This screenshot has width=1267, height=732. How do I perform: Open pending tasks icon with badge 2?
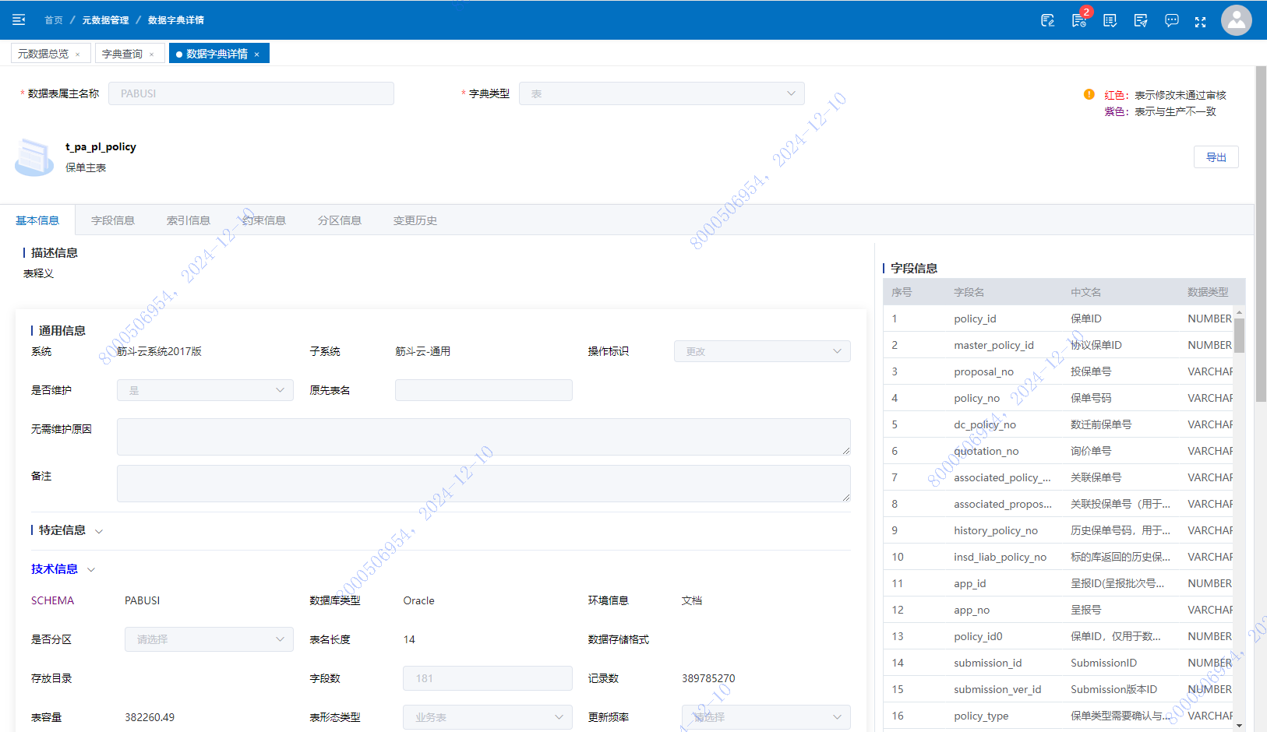click(1079, 21)
